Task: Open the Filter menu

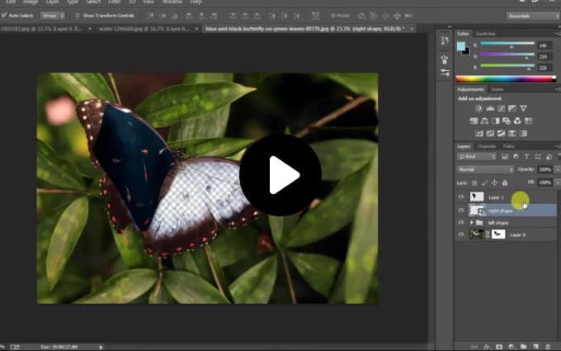Action: point(114,2)
